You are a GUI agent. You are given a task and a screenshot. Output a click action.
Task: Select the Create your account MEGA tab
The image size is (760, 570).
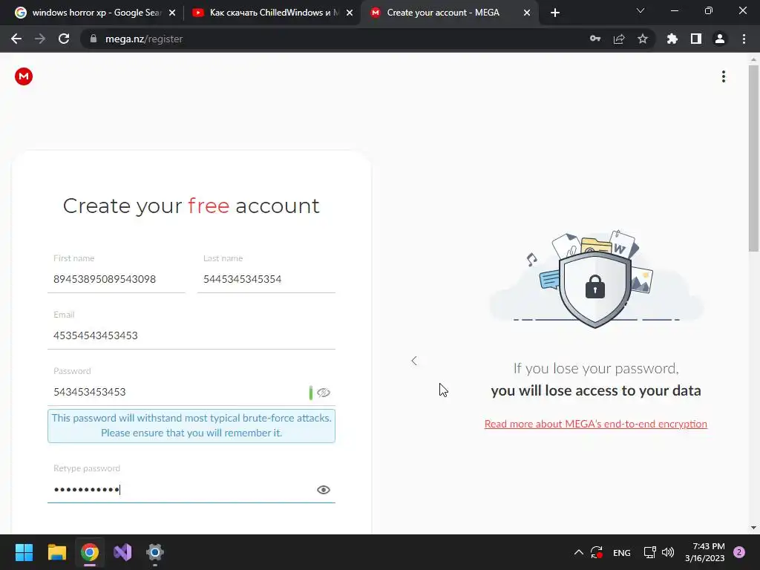450,13
